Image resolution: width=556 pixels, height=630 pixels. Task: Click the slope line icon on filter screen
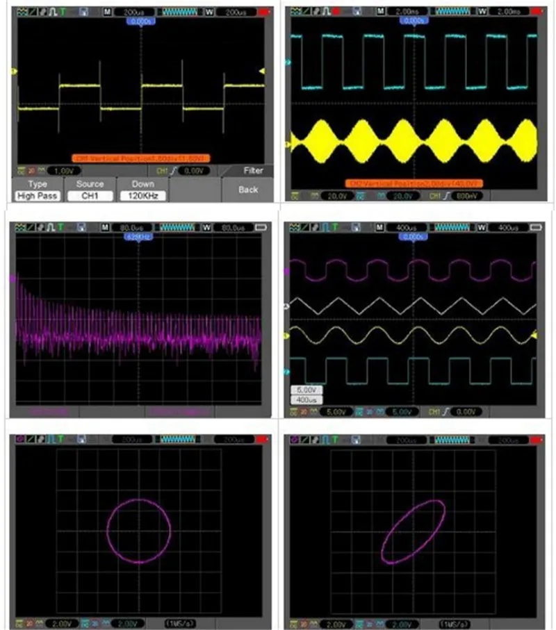pos(32,12)
